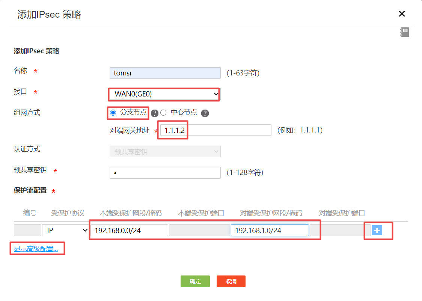Screen dimensions: 422x301
Task: Click the 本端受保护端口 field in the row
Action: tap(199, 230)
